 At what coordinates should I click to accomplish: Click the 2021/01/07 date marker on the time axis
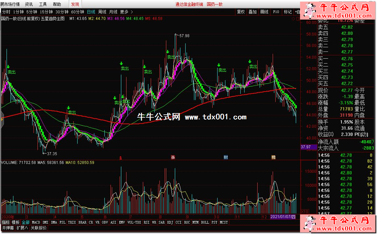point(283,217)
